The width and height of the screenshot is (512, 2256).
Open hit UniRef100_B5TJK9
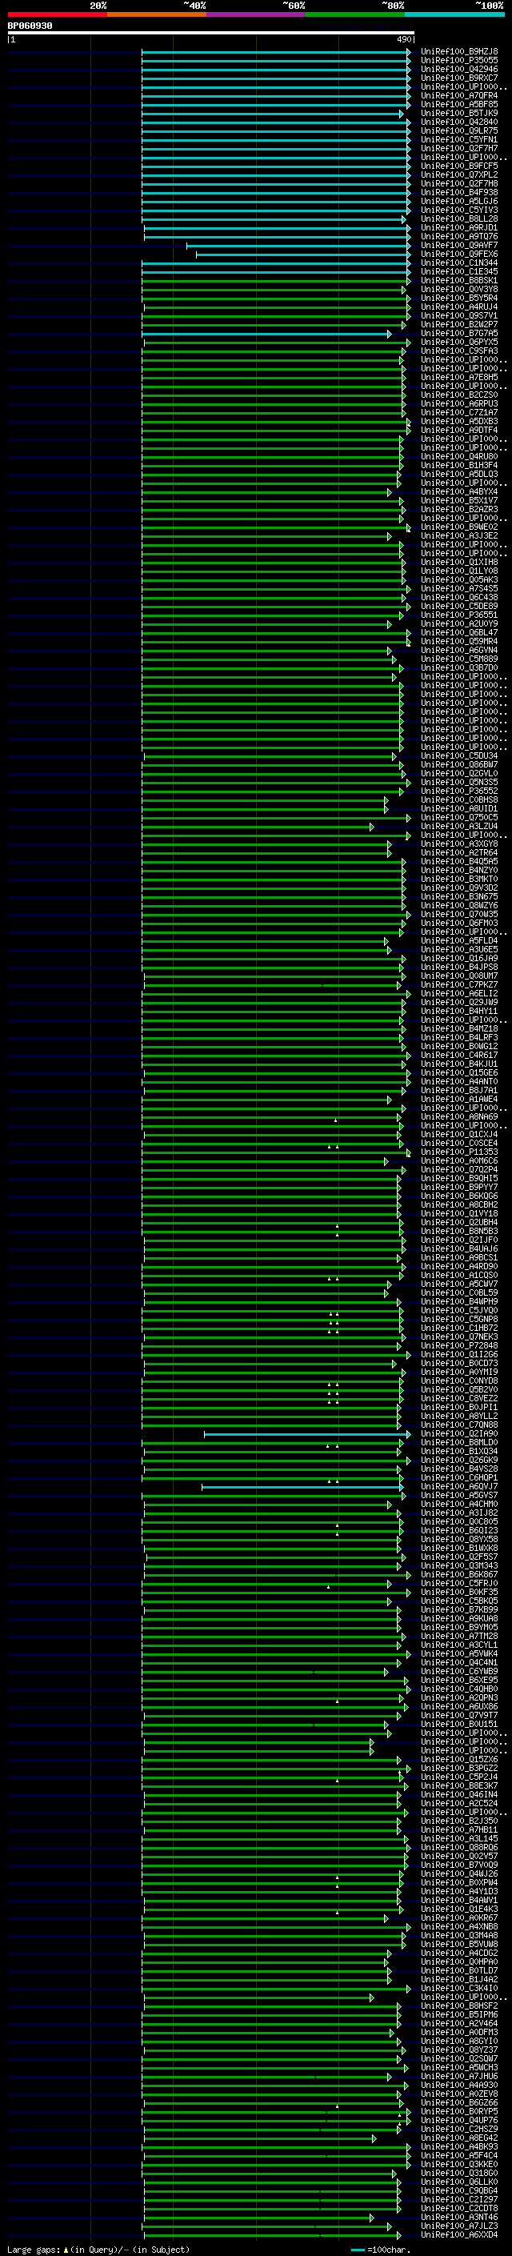click(x=459, y=113)
